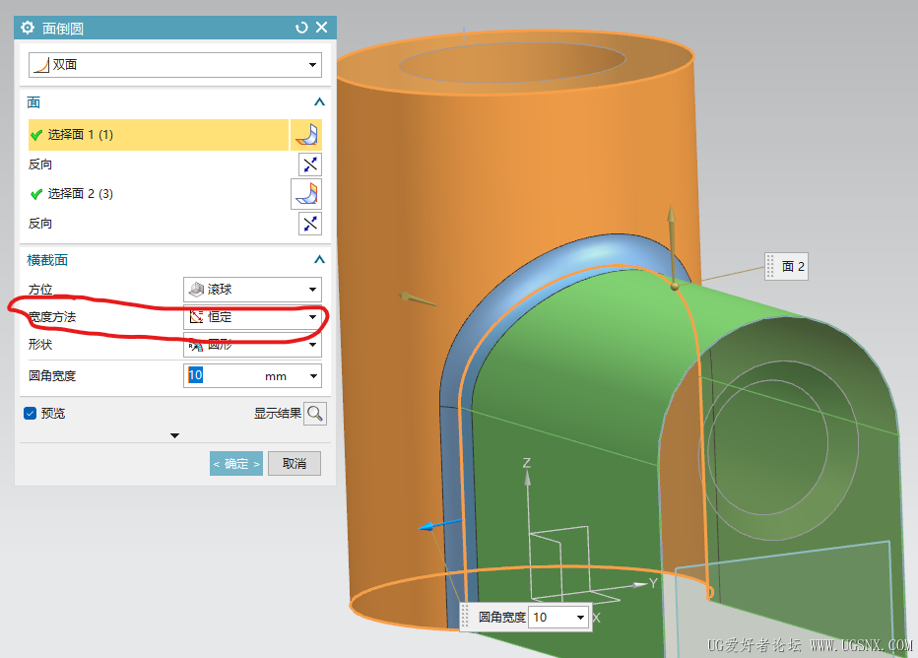Open the 宽度方法 恒定 dropdown
The width and height of the screenshot is (918, 658).
click(x=252, y=317)
